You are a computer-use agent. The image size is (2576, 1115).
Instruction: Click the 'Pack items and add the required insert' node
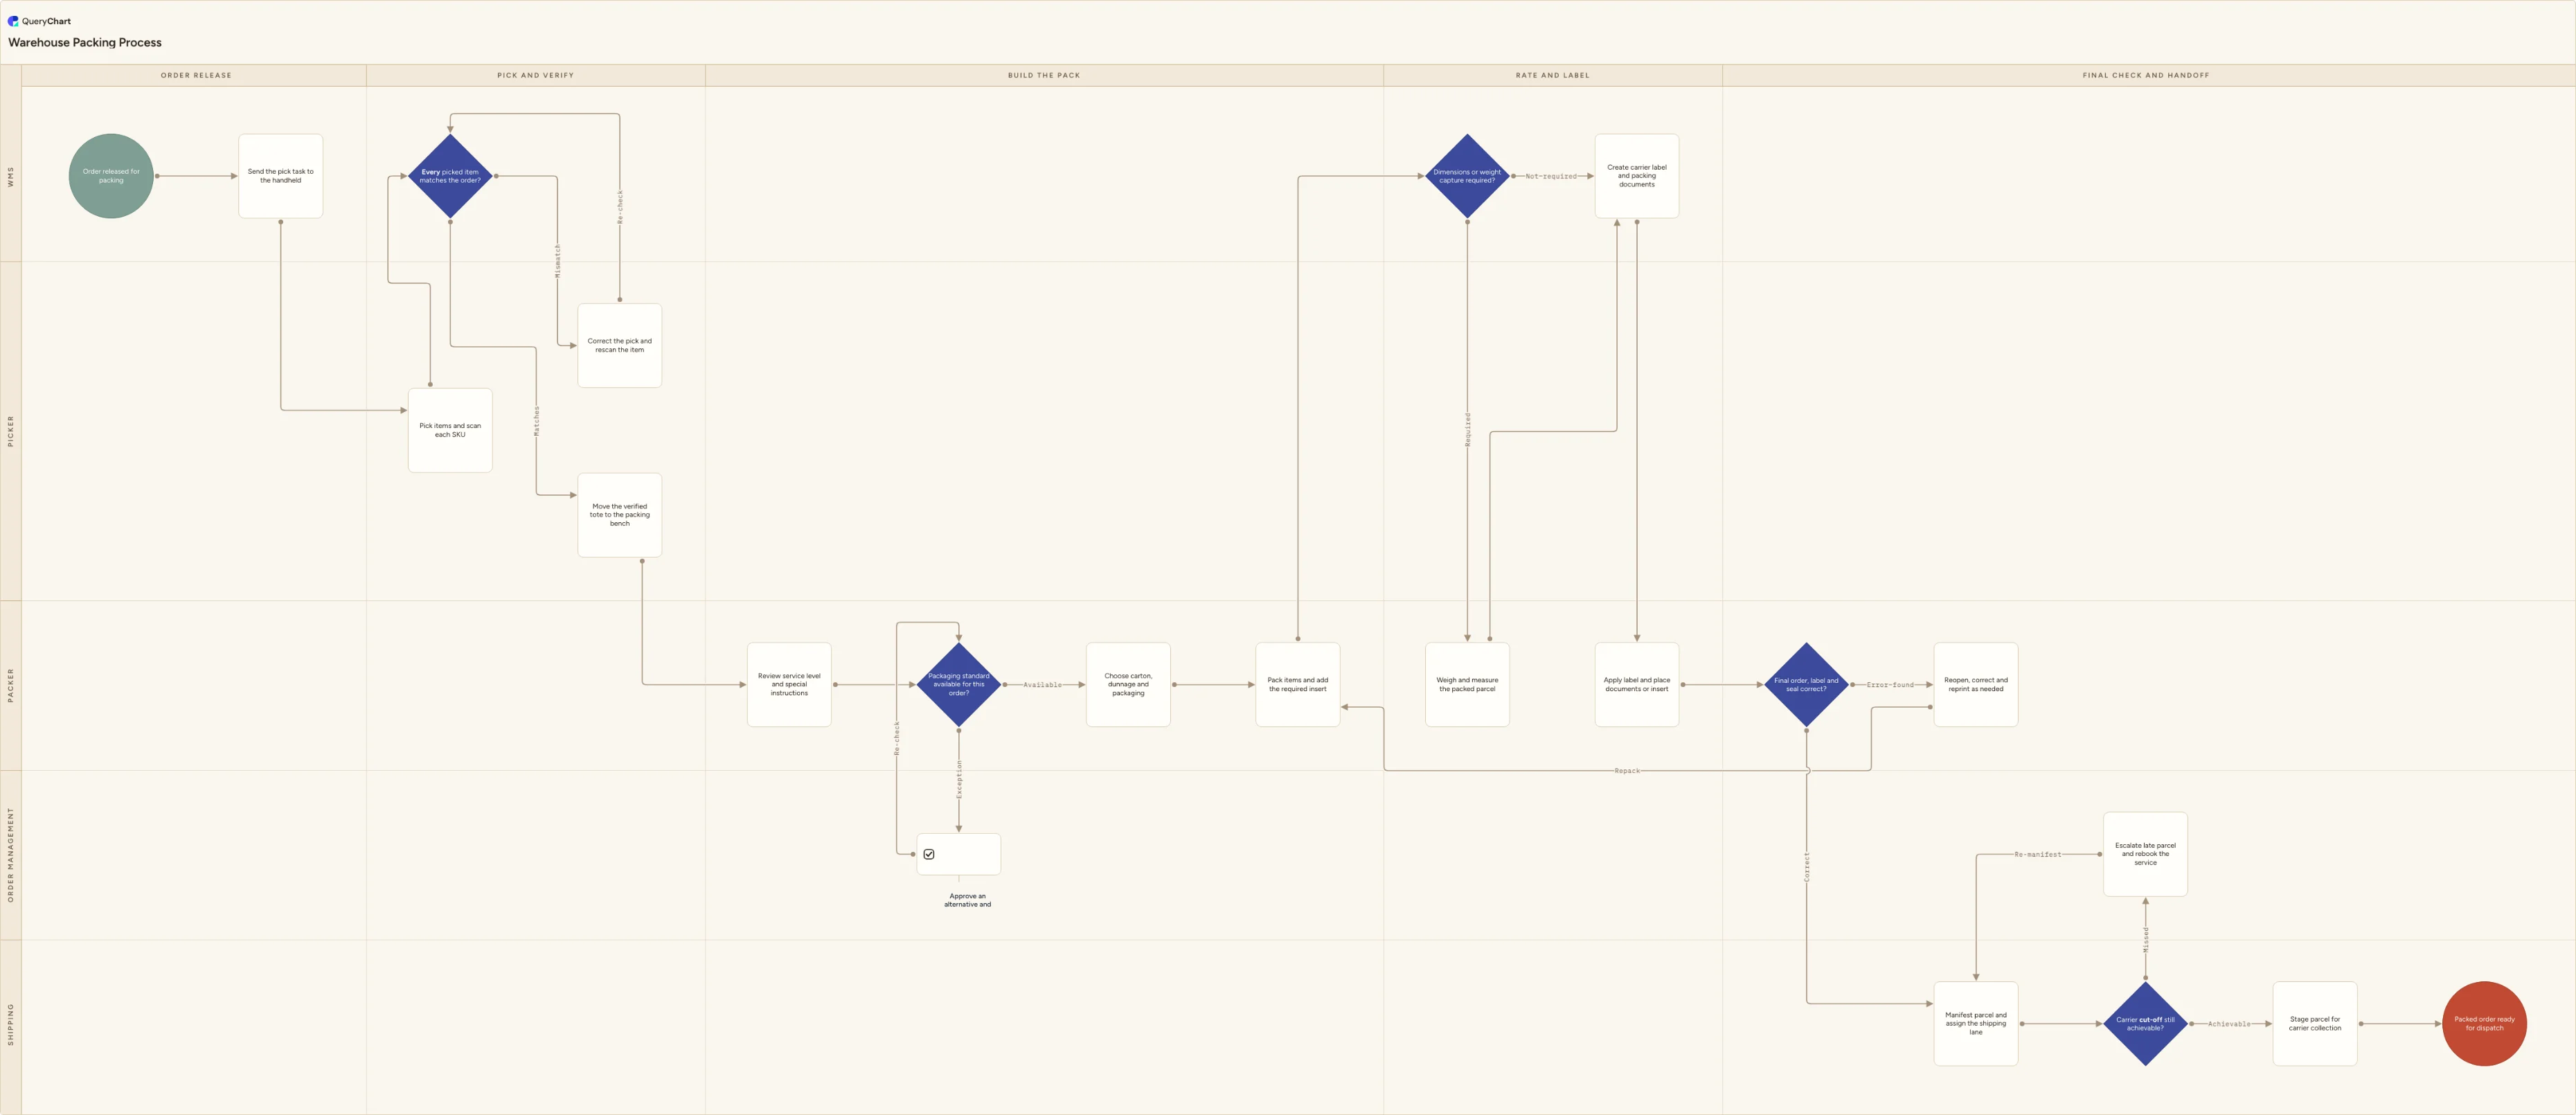pyautogui.click(x=1298, y=684)
